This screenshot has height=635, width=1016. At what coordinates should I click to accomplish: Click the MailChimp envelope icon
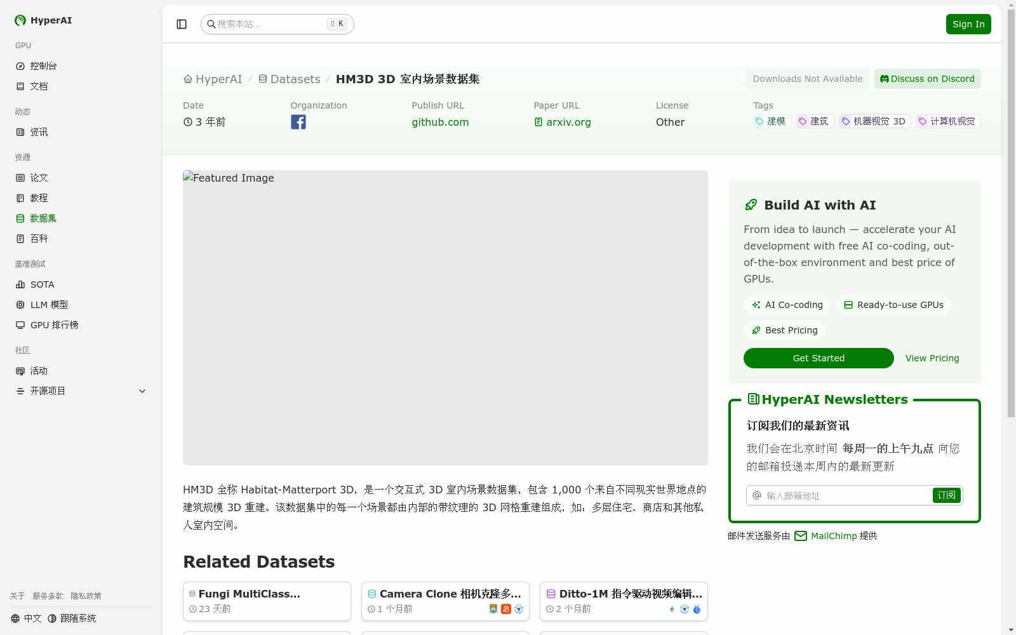click(801, 536)
